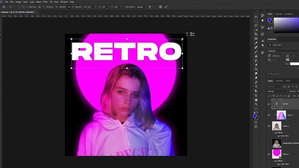The width and height of the screenshot is (299, 168).
Task: Open the font family dropdown in Properties
Action: (283, 51)
